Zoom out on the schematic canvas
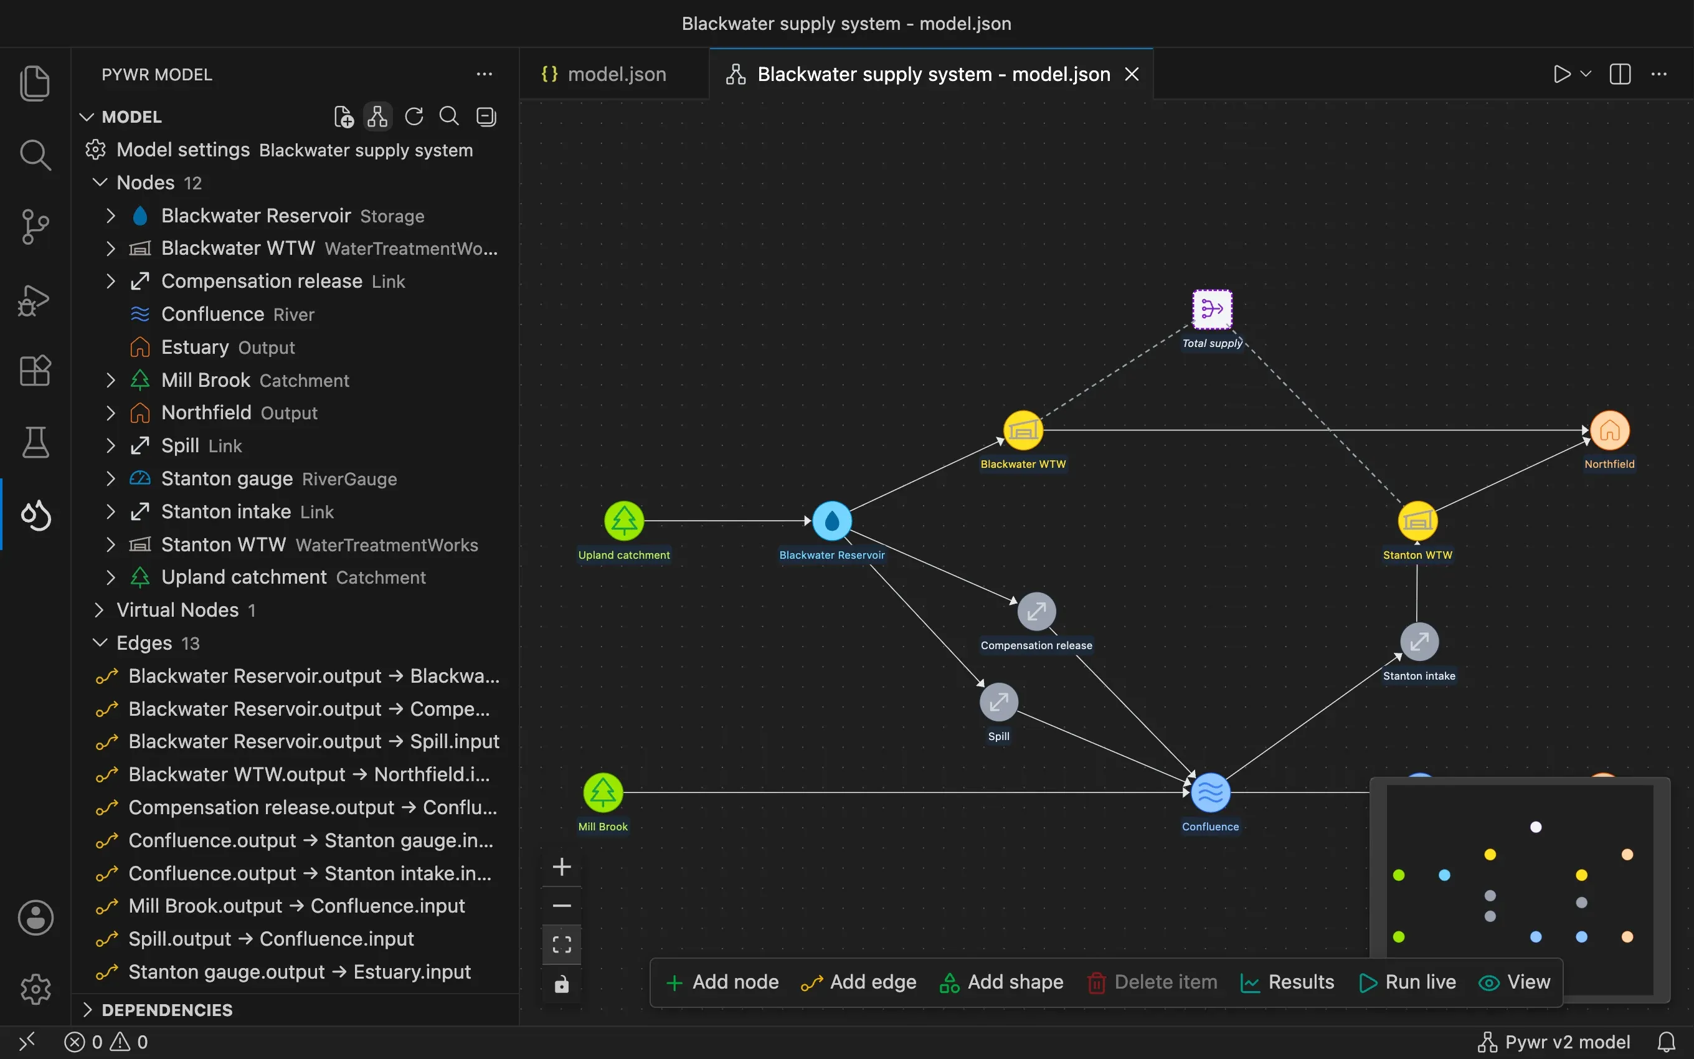The height and width of the screenshot is (1059, 1694). 561,906
